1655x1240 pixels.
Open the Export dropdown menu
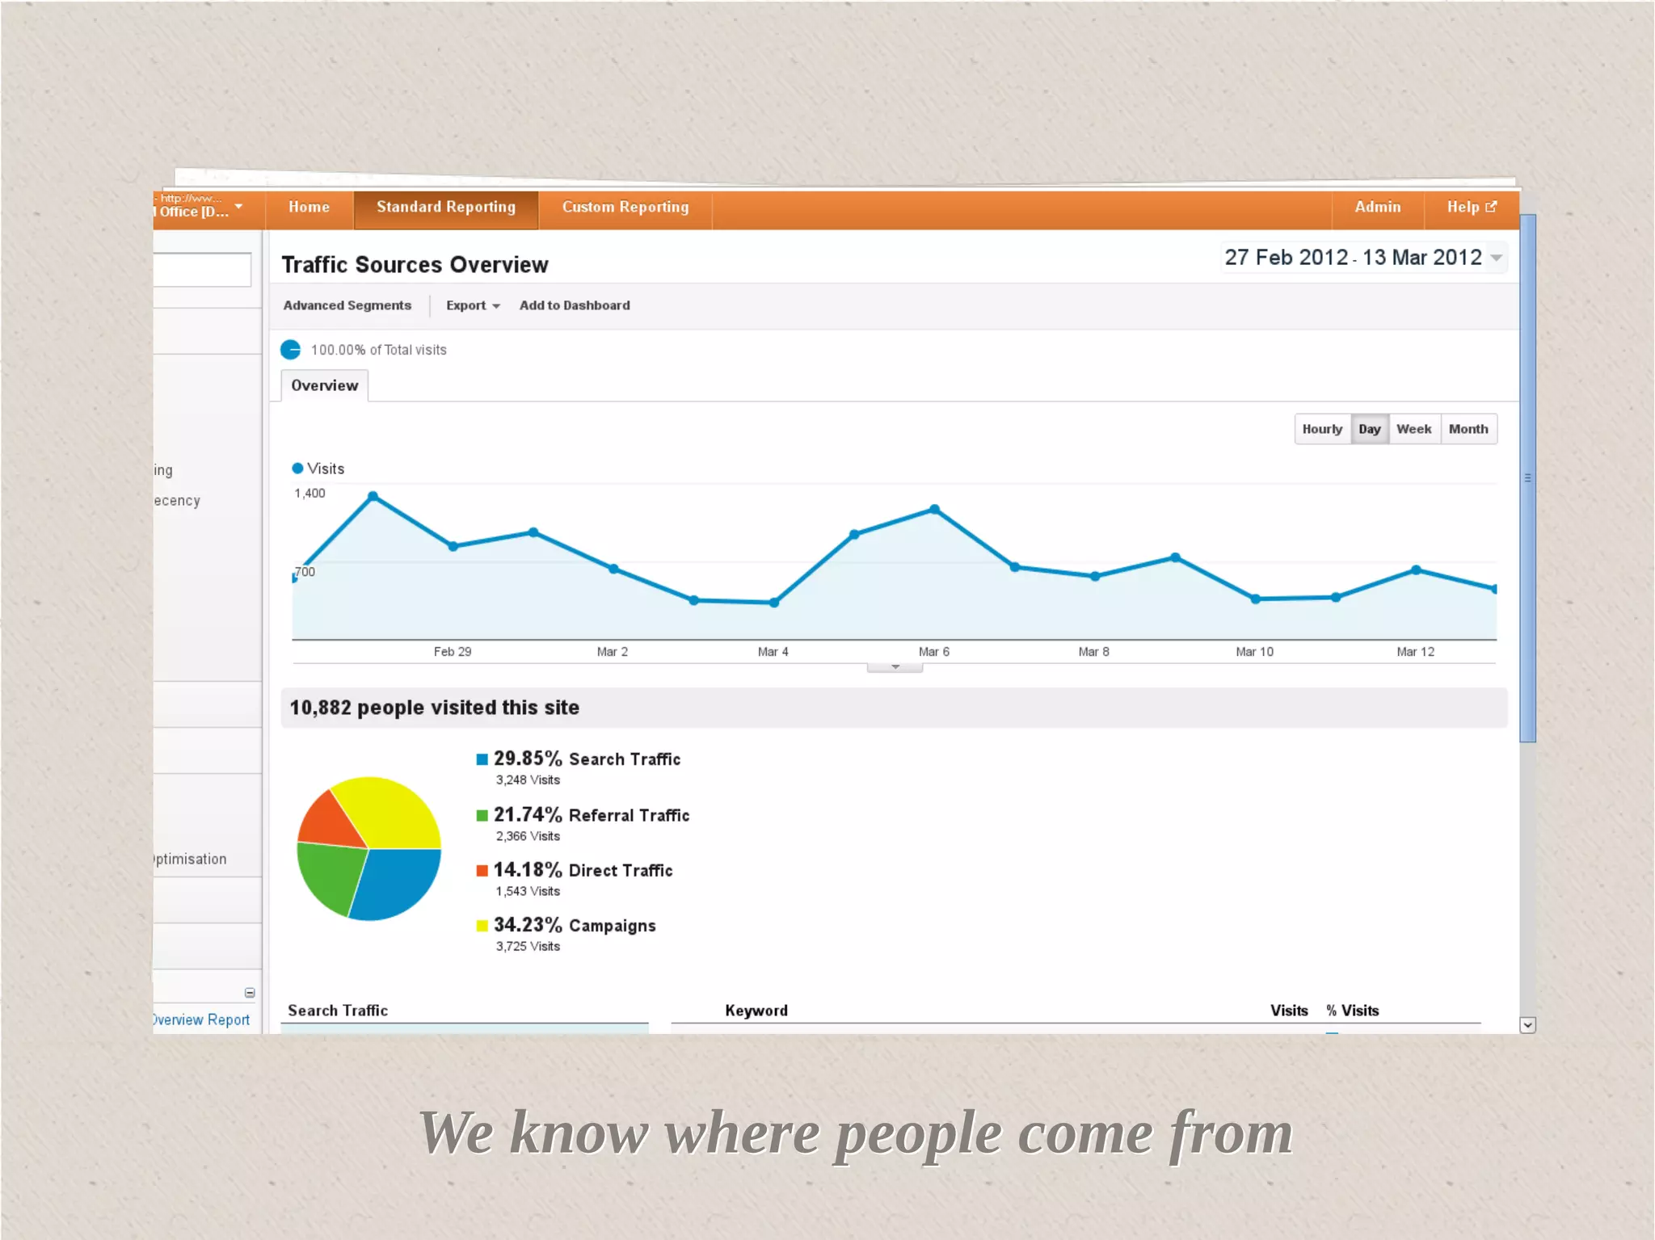(x=473, y=305)
